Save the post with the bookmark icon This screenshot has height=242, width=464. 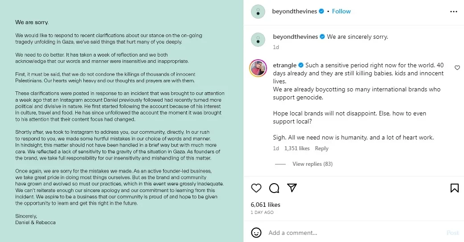click(454, 188)
